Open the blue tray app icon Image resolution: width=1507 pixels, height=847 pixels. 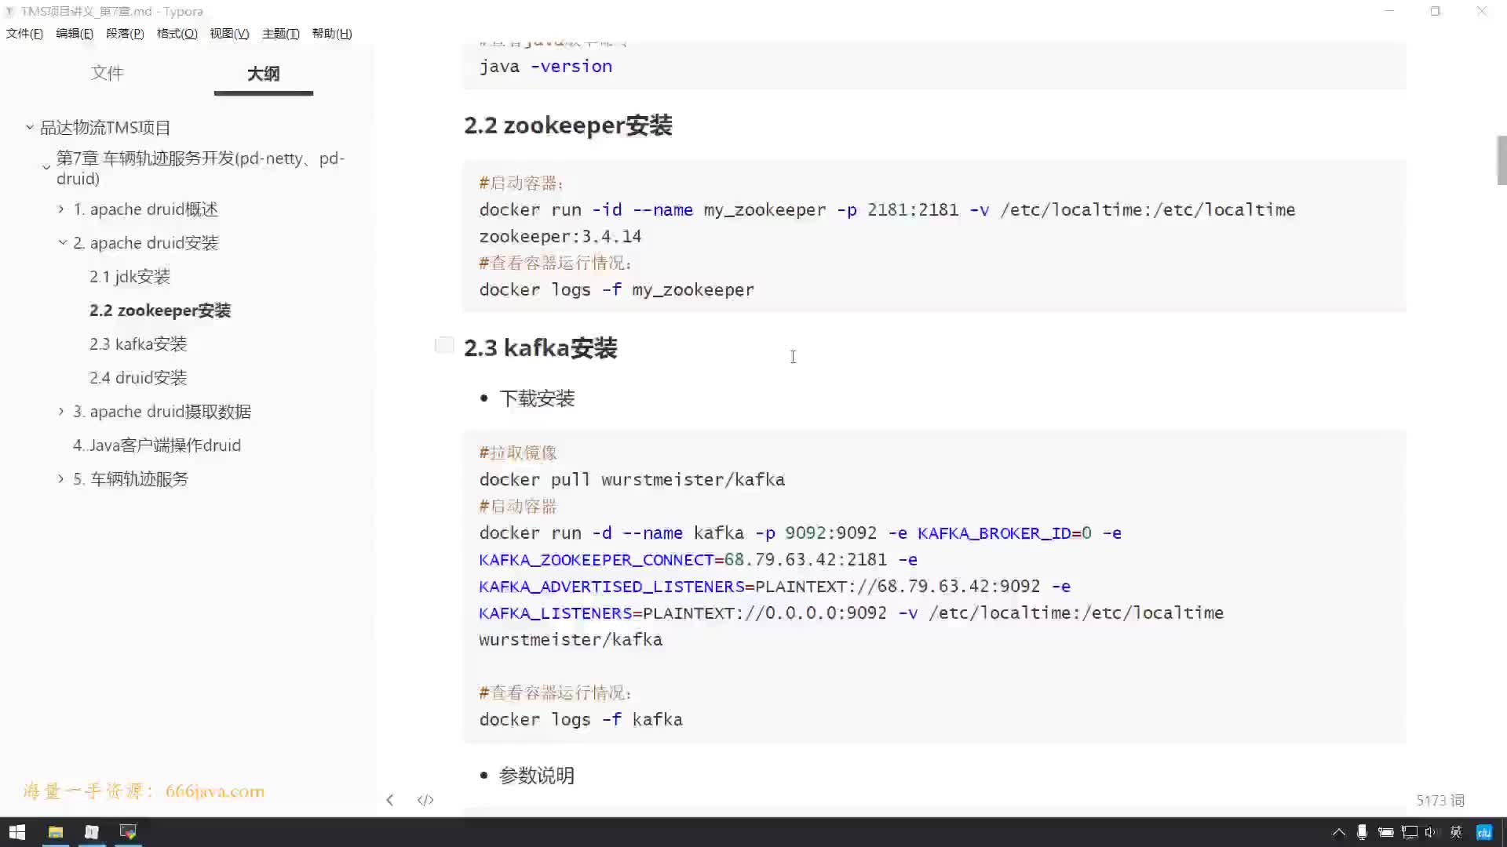coord(1484,832)
